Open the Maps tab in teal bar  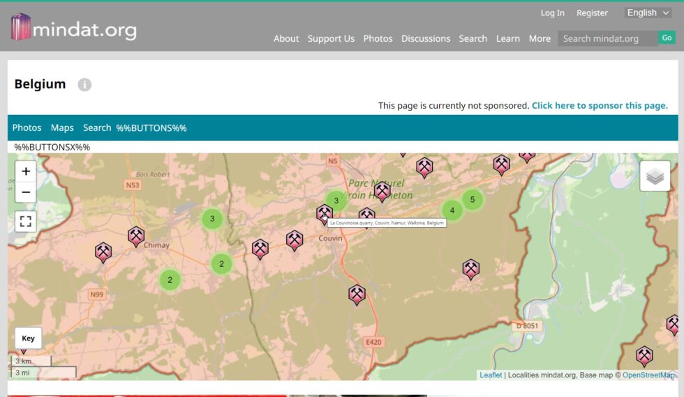coord(62,127)
